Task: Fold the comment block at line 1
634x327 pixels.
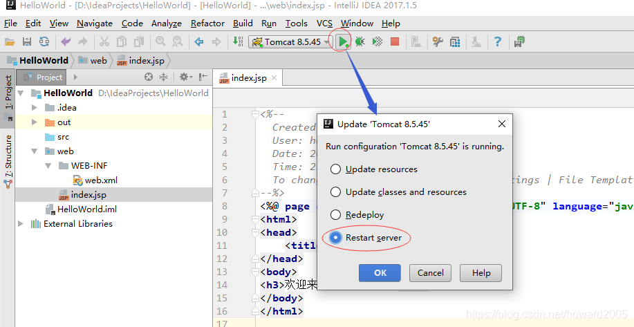Action: click(x=254, y=114)
